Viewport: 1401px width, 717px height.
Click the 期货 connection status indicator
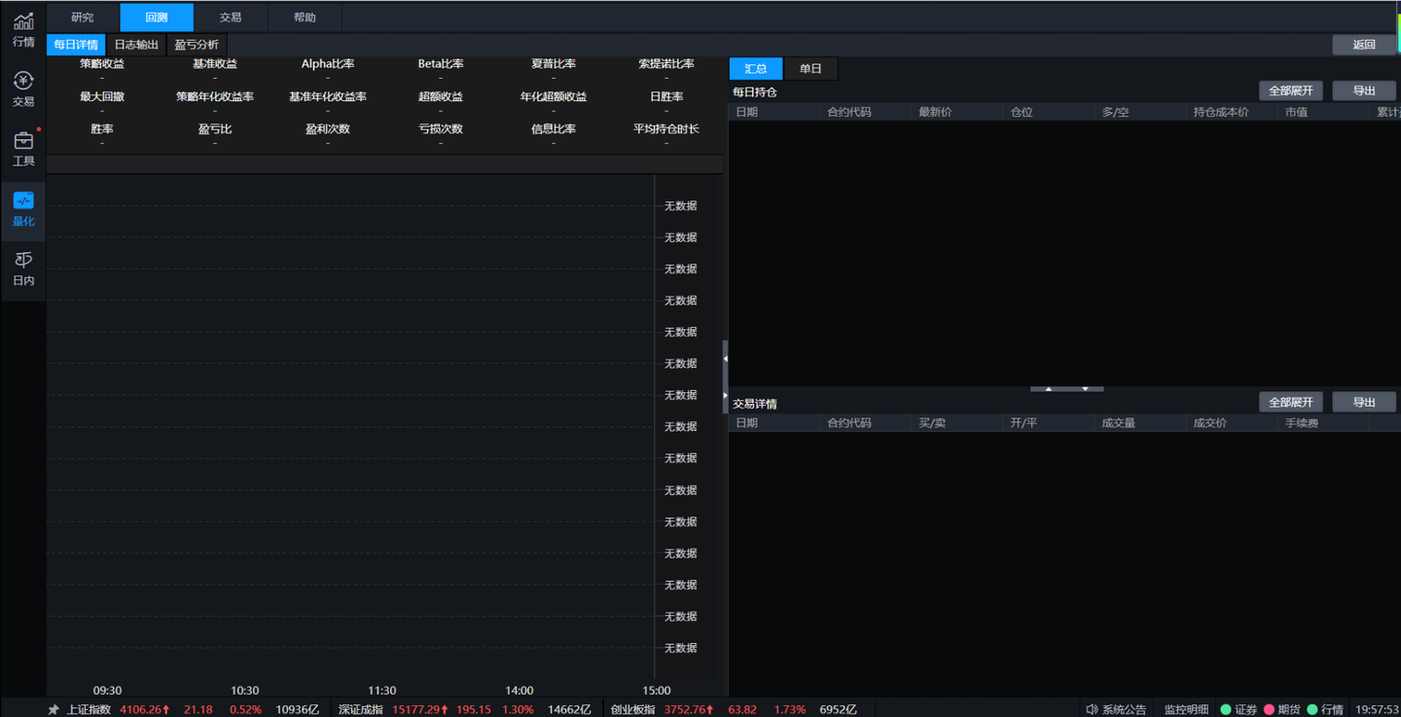[x=1269, y=709]
